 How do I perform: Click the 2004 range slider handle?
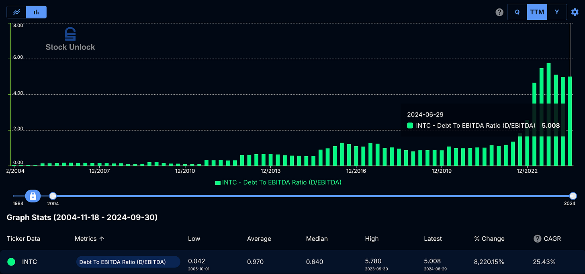[53, 196]
